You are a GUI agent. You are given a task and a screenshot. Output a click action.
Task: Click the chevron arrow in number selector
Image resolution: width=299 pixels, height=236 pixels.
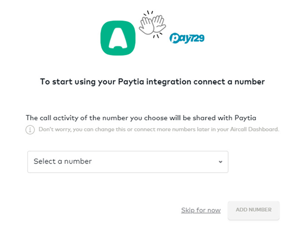pyautogui.click(x=221, y=162)
